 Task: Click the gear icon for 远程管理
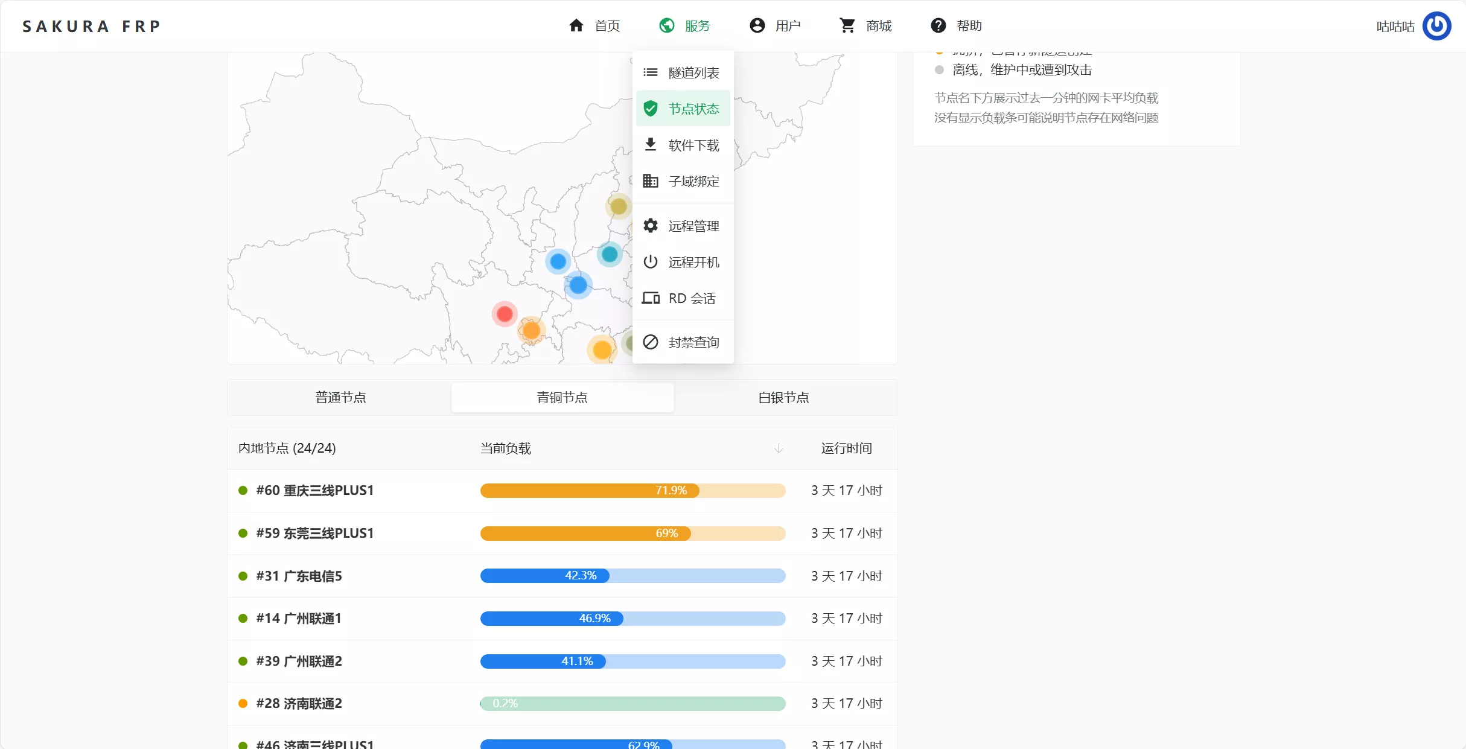point(651,226)
